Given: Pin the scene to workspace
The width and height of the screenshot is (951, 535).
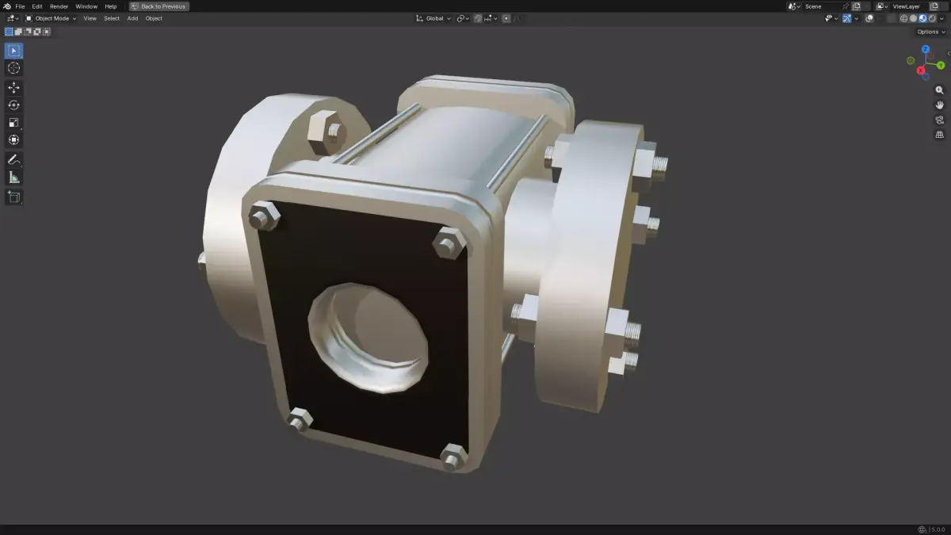Looking at the screenshot, I should point(846,6).
